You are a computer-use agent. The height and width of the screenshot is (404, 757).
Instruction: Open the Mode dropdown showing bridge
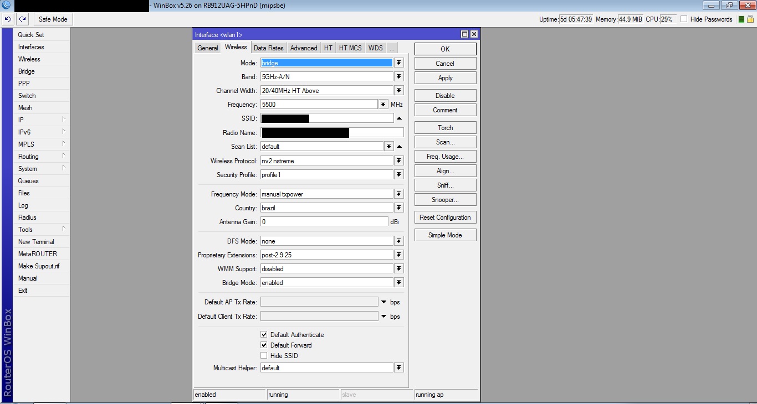click(398, 63)
